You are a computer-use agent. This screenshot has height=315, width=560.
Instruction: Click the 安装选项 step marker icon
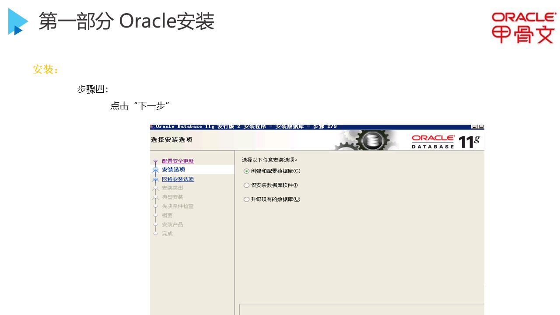pyautogui.click(x=155, y=170)
